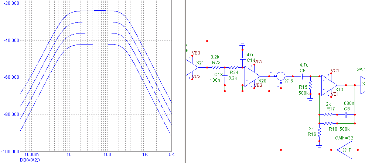
Task: Select the X21 amplifier triangle
Action: 192,67
